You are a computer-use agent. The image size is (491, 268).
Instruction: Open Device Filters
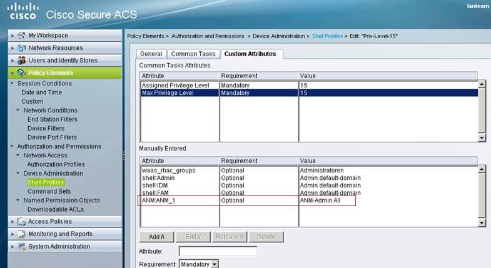point(46,128)
